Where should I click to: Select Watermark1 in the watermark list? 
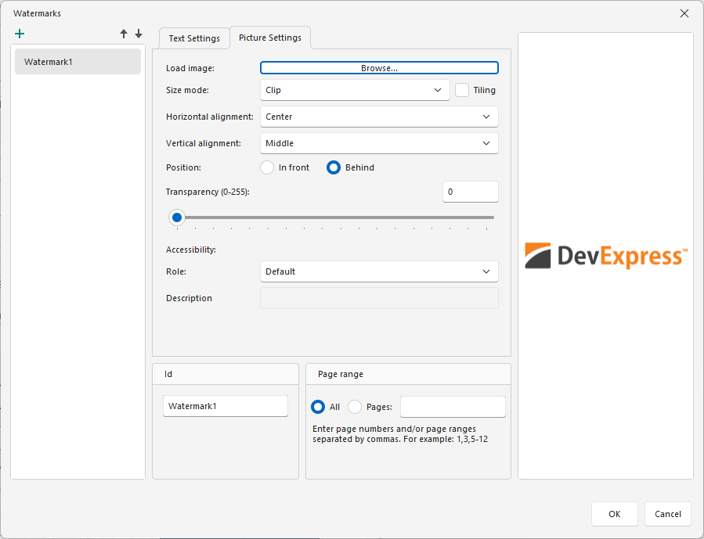(77, 60)
